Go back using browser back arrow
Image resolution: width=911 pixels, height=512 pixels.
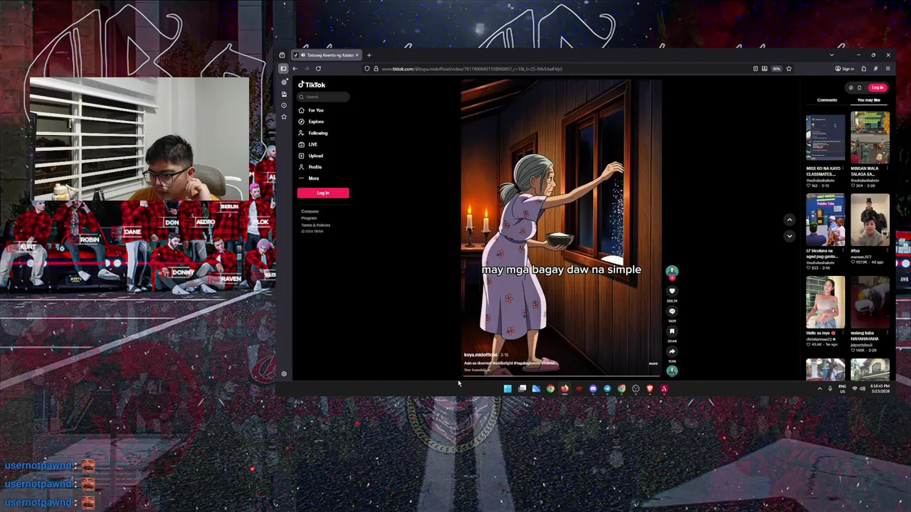tap(295, 69)
